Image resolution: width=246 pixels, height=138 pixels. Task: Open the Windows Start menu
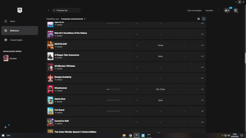tap(3, 136)
